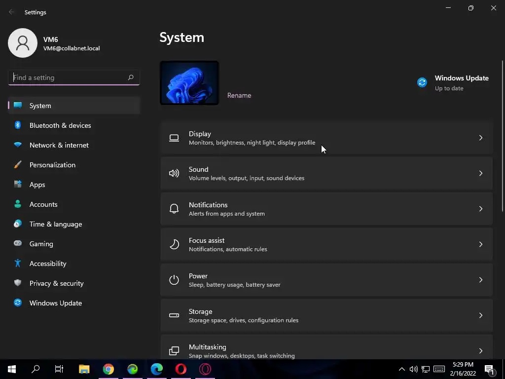Image resolution: width=505 pixels, height=379 pixels.
Task: Open Google Chrome from the taskbar
Action: point(108,369)
